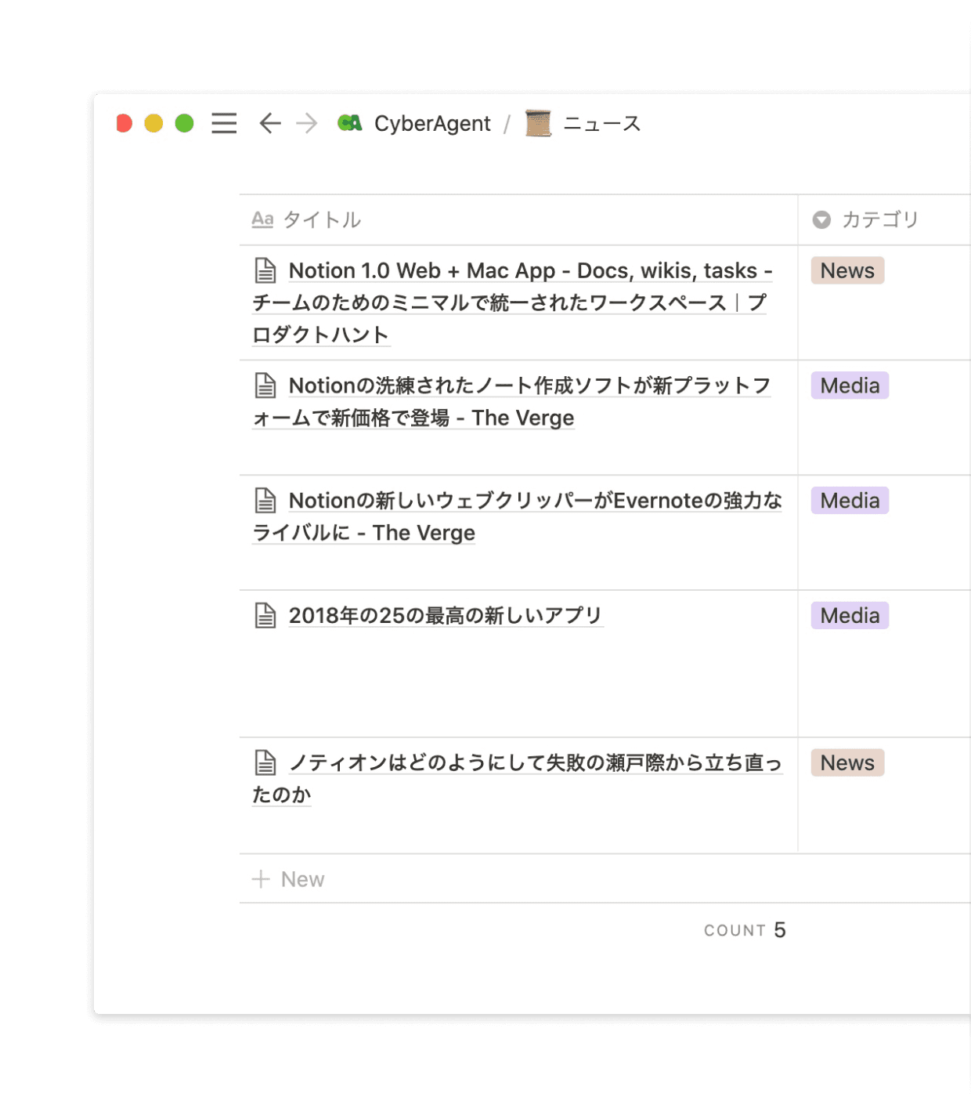Click the CyberAgent workspace logo in breadcrumb
This screenshot has width=971, height=1108.
351,123
